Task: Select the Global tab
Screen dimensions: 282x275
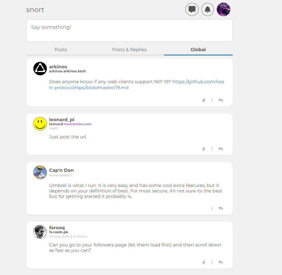Action: coord(198,50)
